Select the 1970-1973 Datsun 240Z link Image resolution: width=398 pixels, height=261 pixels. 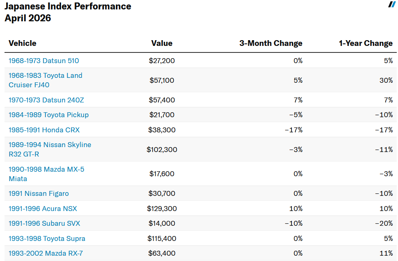tap(46, 100)
